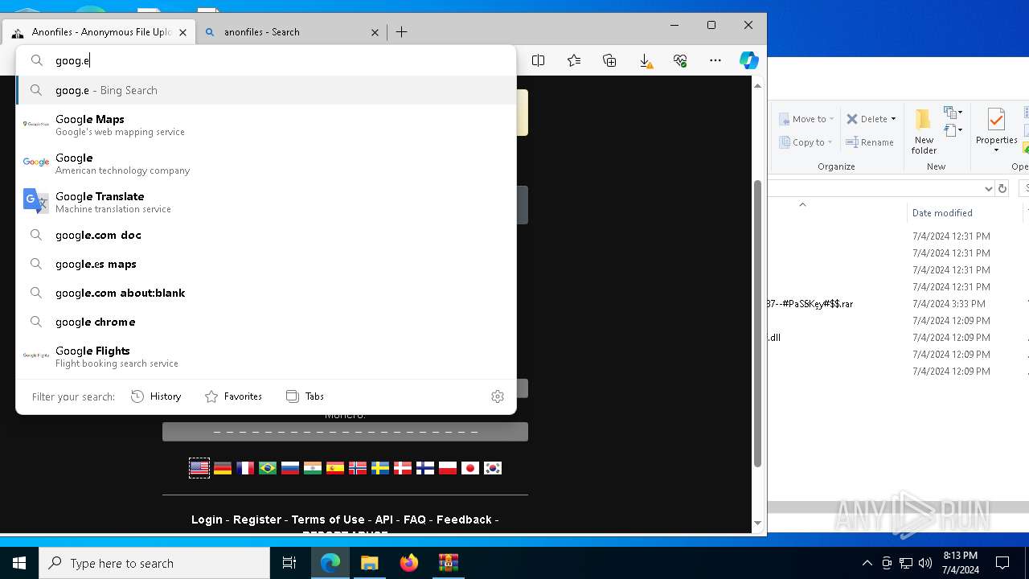
Task: Open Edge split screen icon
Action: coord(539,60)
